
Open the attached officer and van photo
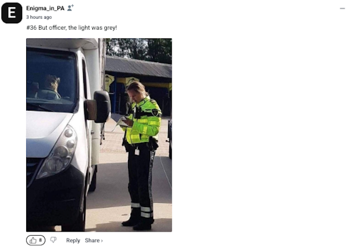pos(99,135)
